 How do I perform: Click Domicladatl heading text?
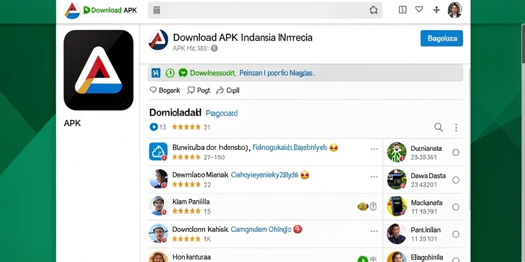click(x=175, y=113)
